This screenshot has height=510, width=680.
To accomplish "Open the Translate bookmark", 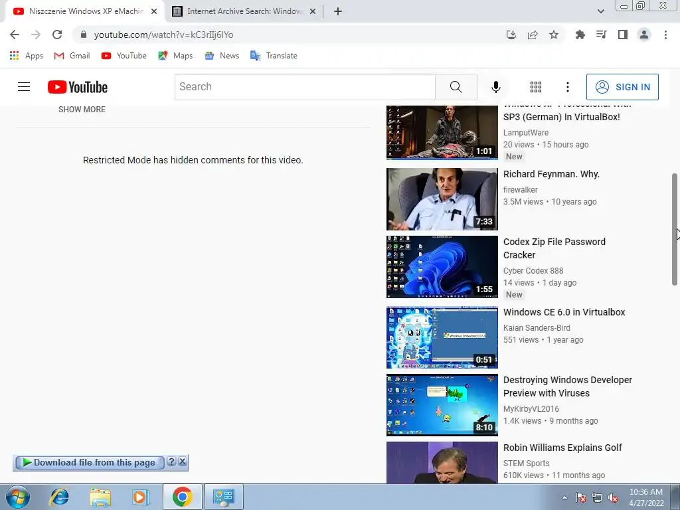I will pos(274,56).
